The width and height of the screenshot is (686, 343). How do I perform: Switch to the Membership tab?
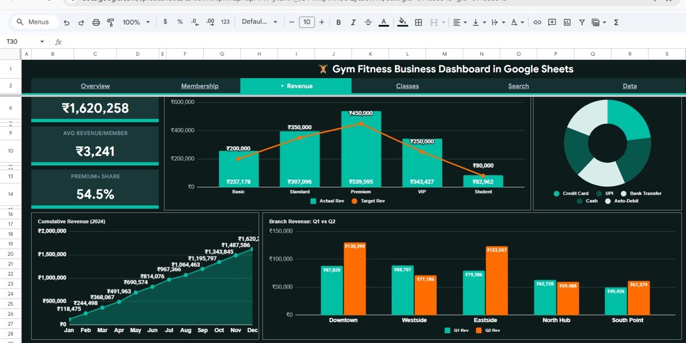199,86
